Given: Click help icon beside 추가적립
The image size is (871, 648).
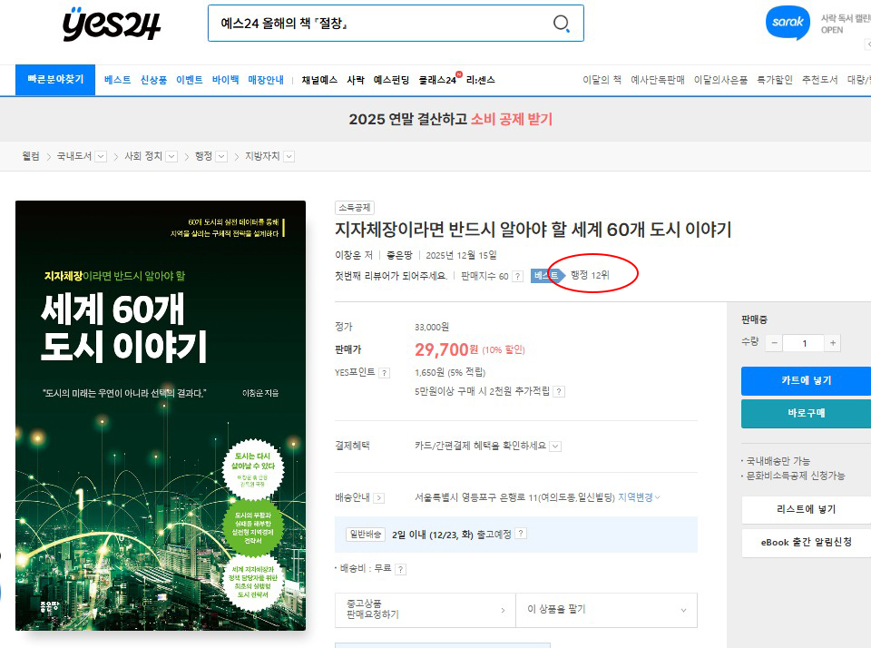Looking at the screenshot, I should 559,392.
